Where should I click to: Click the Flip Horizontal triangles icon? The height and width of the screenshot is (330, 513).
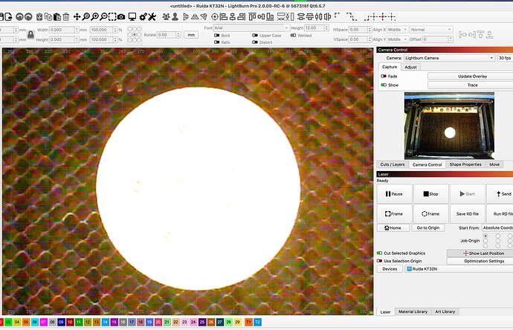195,16
